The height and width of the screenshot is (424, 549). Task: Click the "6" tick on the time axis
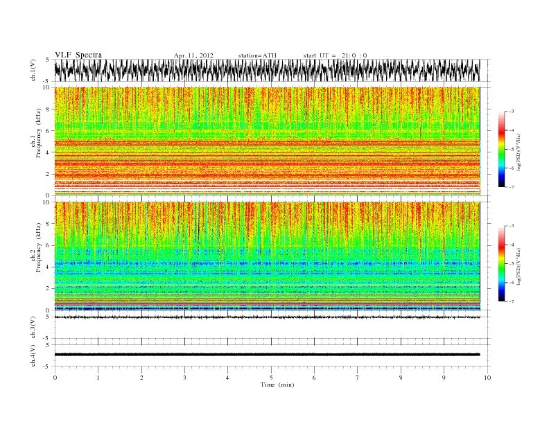(x=314, y=378)
